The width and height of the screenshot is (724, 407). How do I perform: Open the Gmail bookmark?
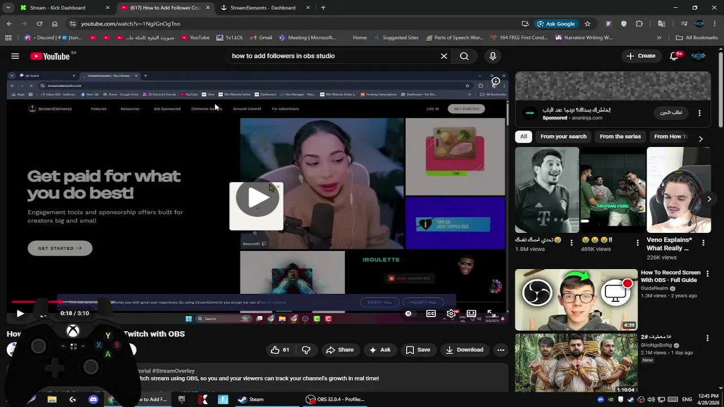click(261, 38)
